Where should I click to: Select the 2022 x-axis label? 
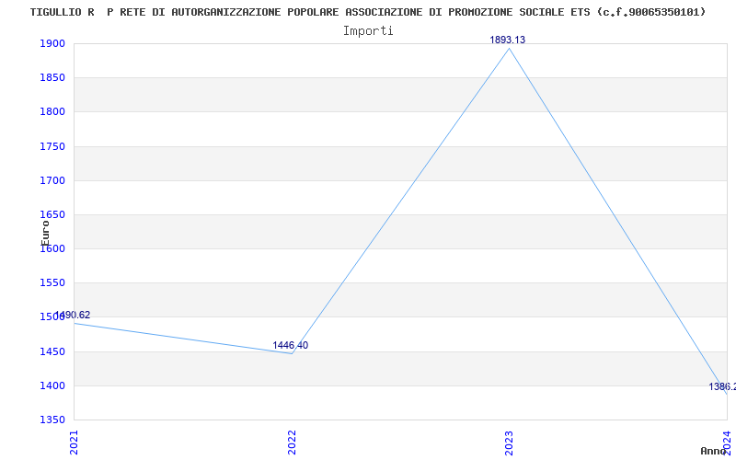pyautogui.click(x=292, y=443)
